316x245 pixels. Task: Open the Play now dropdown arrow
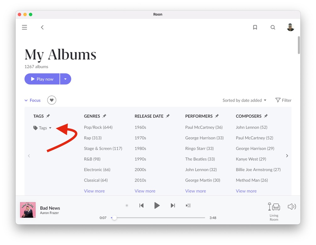click(66, 79)
